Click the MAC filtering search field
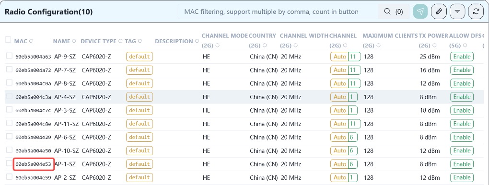489x185 pixels. (x=278, y=12)
